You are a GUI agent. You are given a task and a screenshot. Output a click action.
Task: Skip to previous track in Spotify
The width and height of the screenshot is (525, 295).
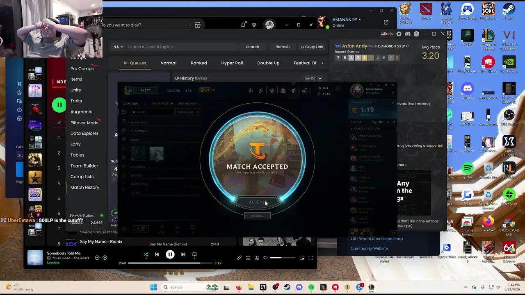click(x=157, y=254)
